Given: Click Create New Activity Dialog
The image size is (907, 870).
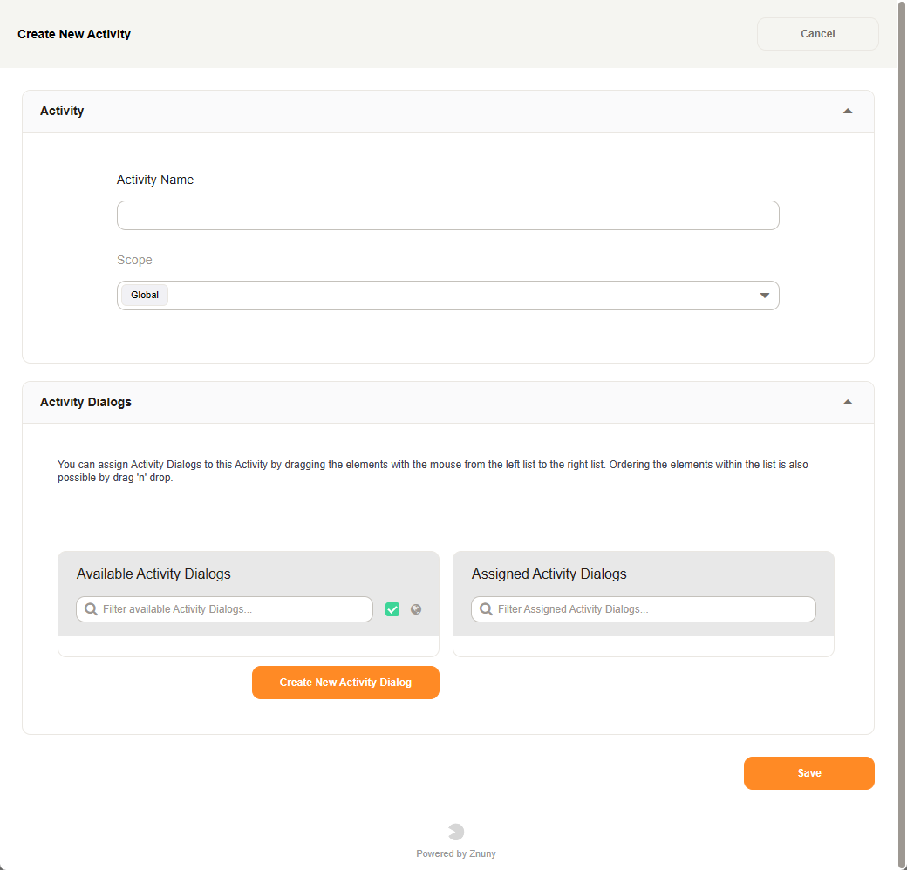Looking at the screenshot, I should [x=345, y=683].
